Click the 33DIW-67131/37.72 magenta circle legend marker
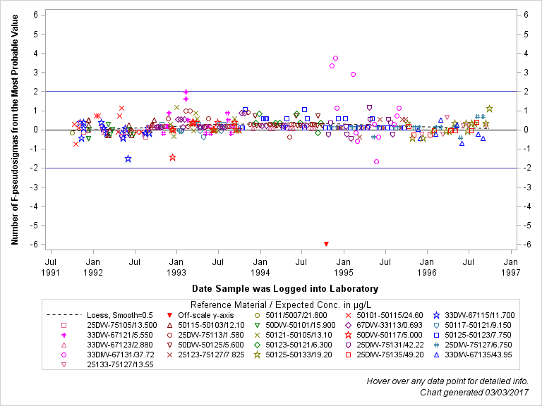This screenshot has width=542, height=406. click(x=64, y=355)
